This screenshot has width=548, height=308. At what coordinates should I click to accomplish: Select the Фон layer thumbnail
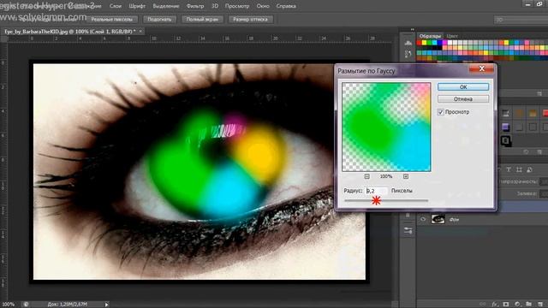438,219
